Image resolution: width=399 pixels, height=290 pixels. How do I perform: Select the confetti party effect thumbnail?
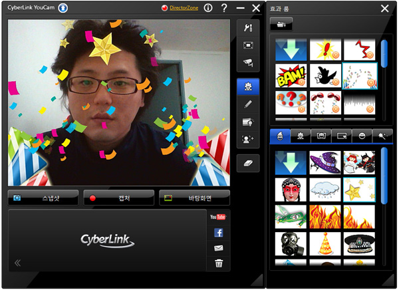360,76
